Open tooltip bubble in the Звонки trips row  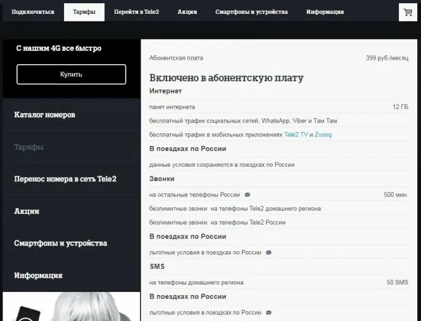268,252
